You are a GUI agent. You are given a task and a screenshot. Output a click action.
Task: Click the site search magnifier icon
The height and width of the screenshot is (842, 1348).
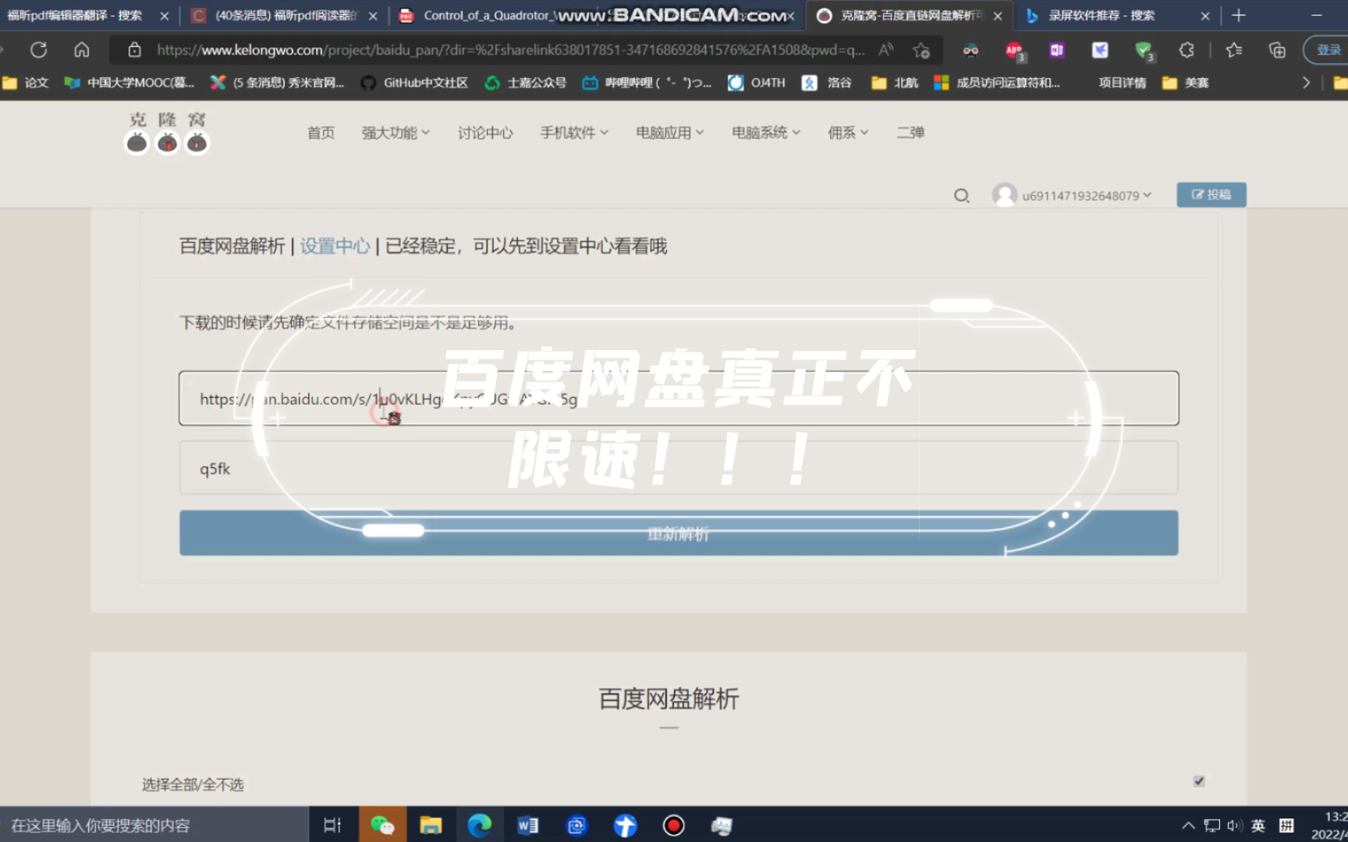(x=962, y=195)
